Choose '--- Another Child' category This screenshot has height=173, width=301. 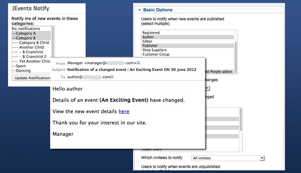coord(28,47)
